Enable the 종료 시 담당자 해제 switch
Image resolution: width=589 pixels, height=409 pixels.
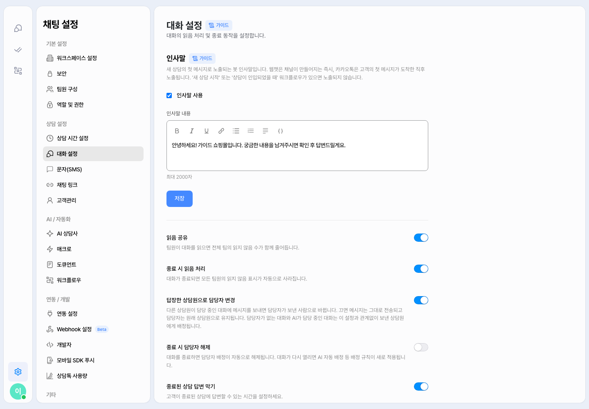point(421,347)
